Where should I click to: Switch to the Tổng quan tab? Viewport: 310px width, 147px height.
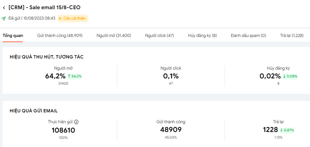(13, 36)
